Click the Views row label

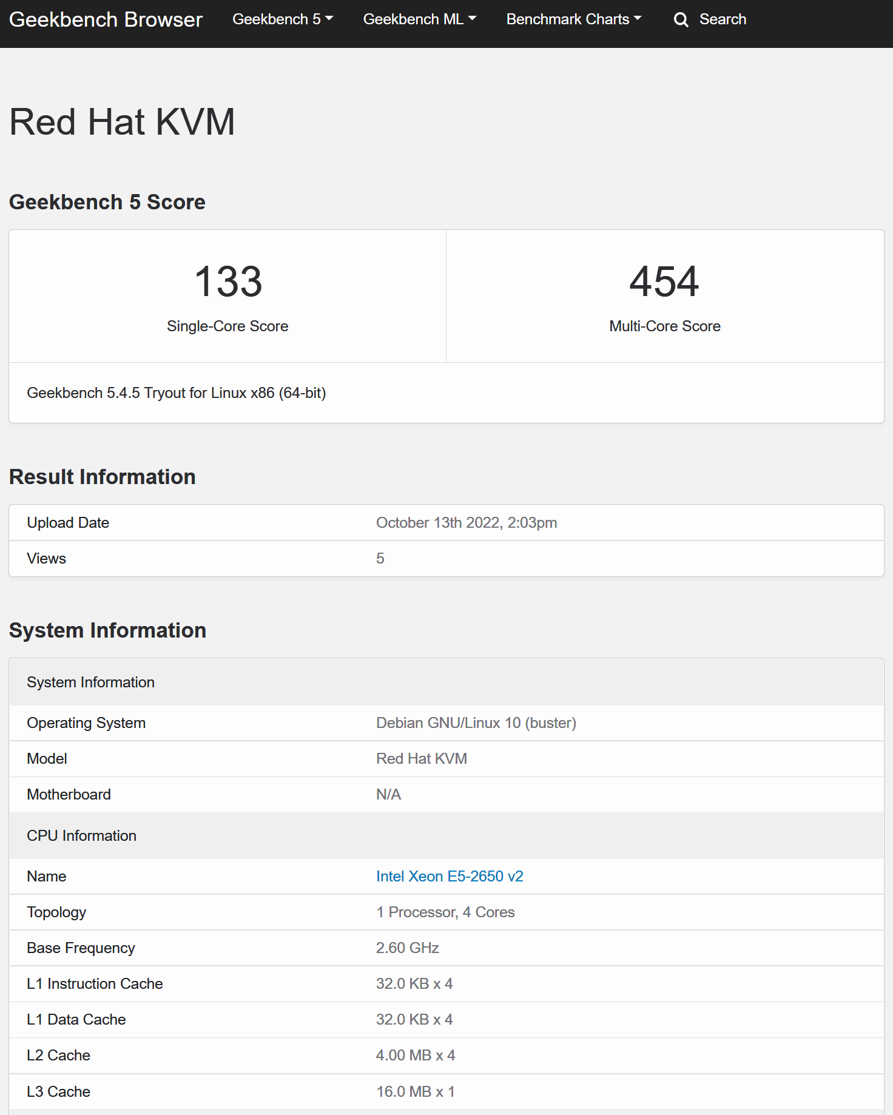(47, 559)
